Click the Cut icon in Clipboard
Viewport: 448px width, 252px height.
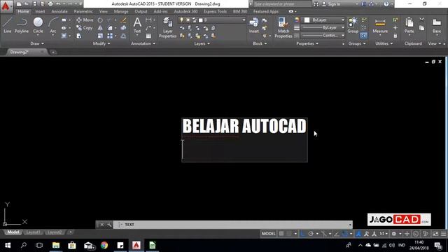click(x=421, y=20)
